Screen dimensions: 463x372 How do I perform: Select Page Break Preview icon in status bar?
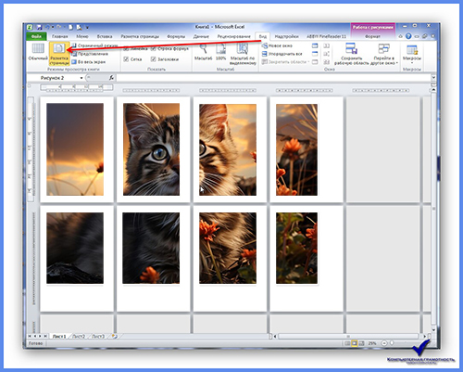[x=361, y=343]
